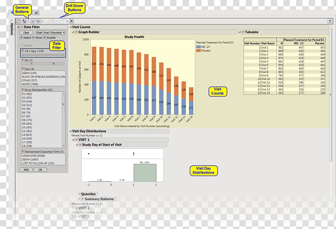Screen dimensions: 336x229
Task: Open the Favorites dropdown
Action: pos(58,33)
